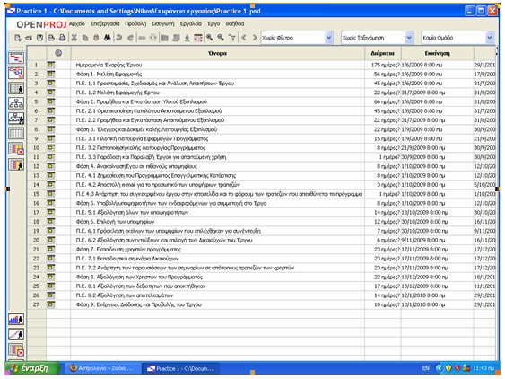Screen dimensions: 505x379
Task: Click the Redo arrow icon
Action: 130,38
